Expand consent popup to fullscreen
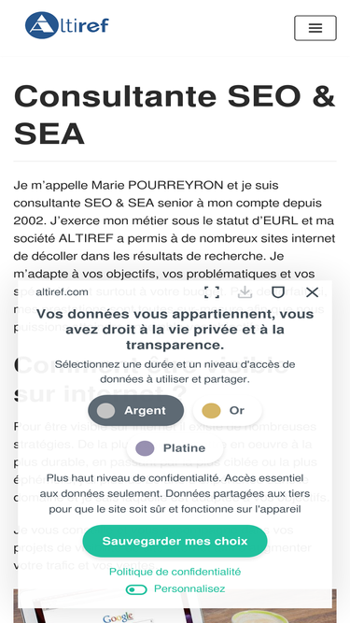Image resolution: width=350 pixels, height=623 pixels. tap(212, 292)
